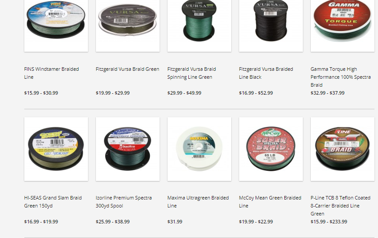Open Izorline Premium Spectra spool image
This screenshot has height=238, width=378.
[128, 149]
